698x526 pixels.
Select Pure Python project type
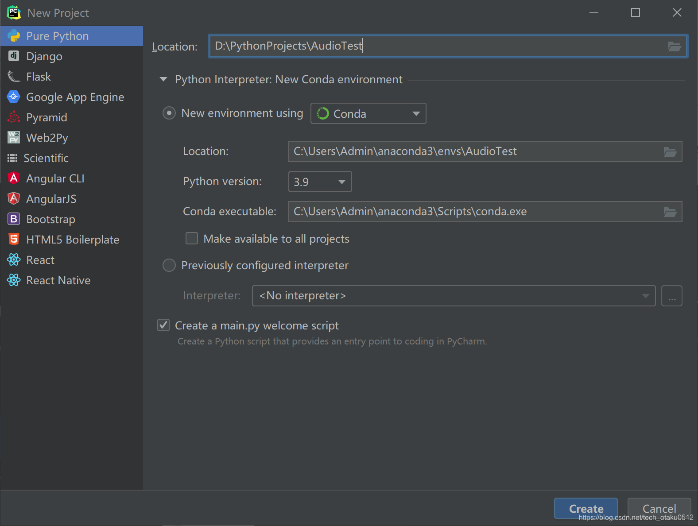pyautogui.click(x=72, y=36)
